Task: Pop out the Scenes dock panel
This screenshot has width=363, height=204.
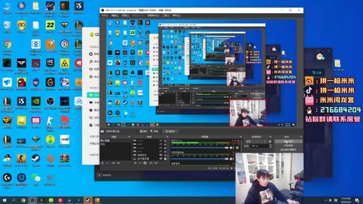Action: (x=129, y=137)
